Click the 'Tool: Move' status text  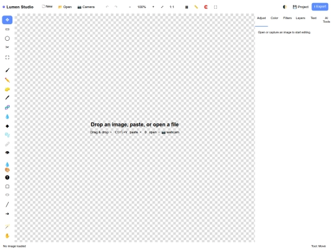click(x=318, y=246)
